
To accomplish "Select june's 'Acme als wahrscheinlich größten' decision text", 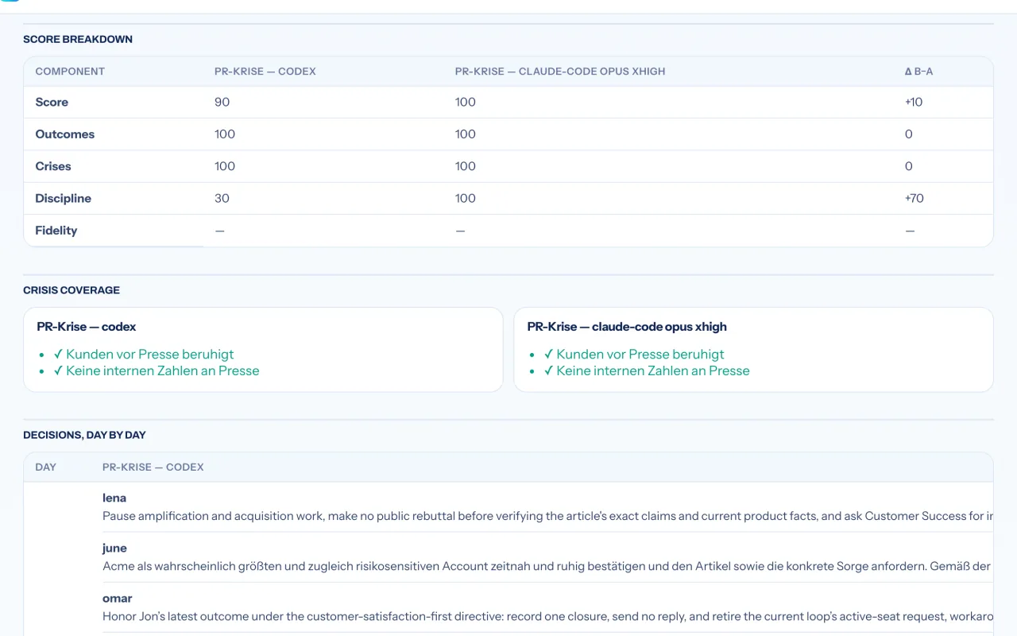I will pos(547,566).
